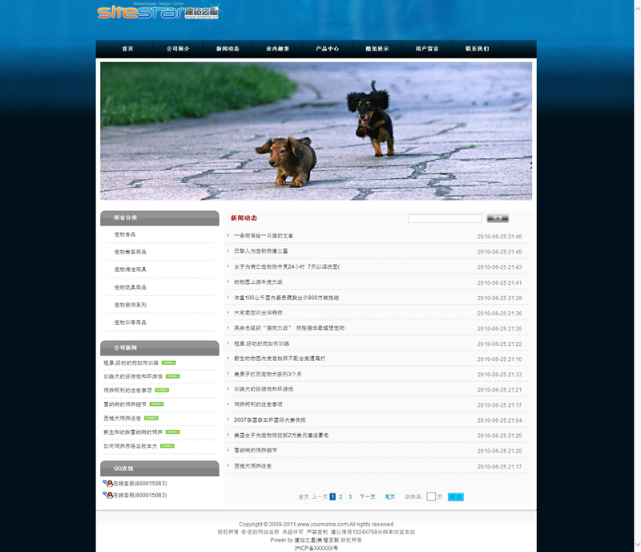Viewport: 641px width, 552px height.
Task: Click the page number jump input box
Action: pos(431,497)
